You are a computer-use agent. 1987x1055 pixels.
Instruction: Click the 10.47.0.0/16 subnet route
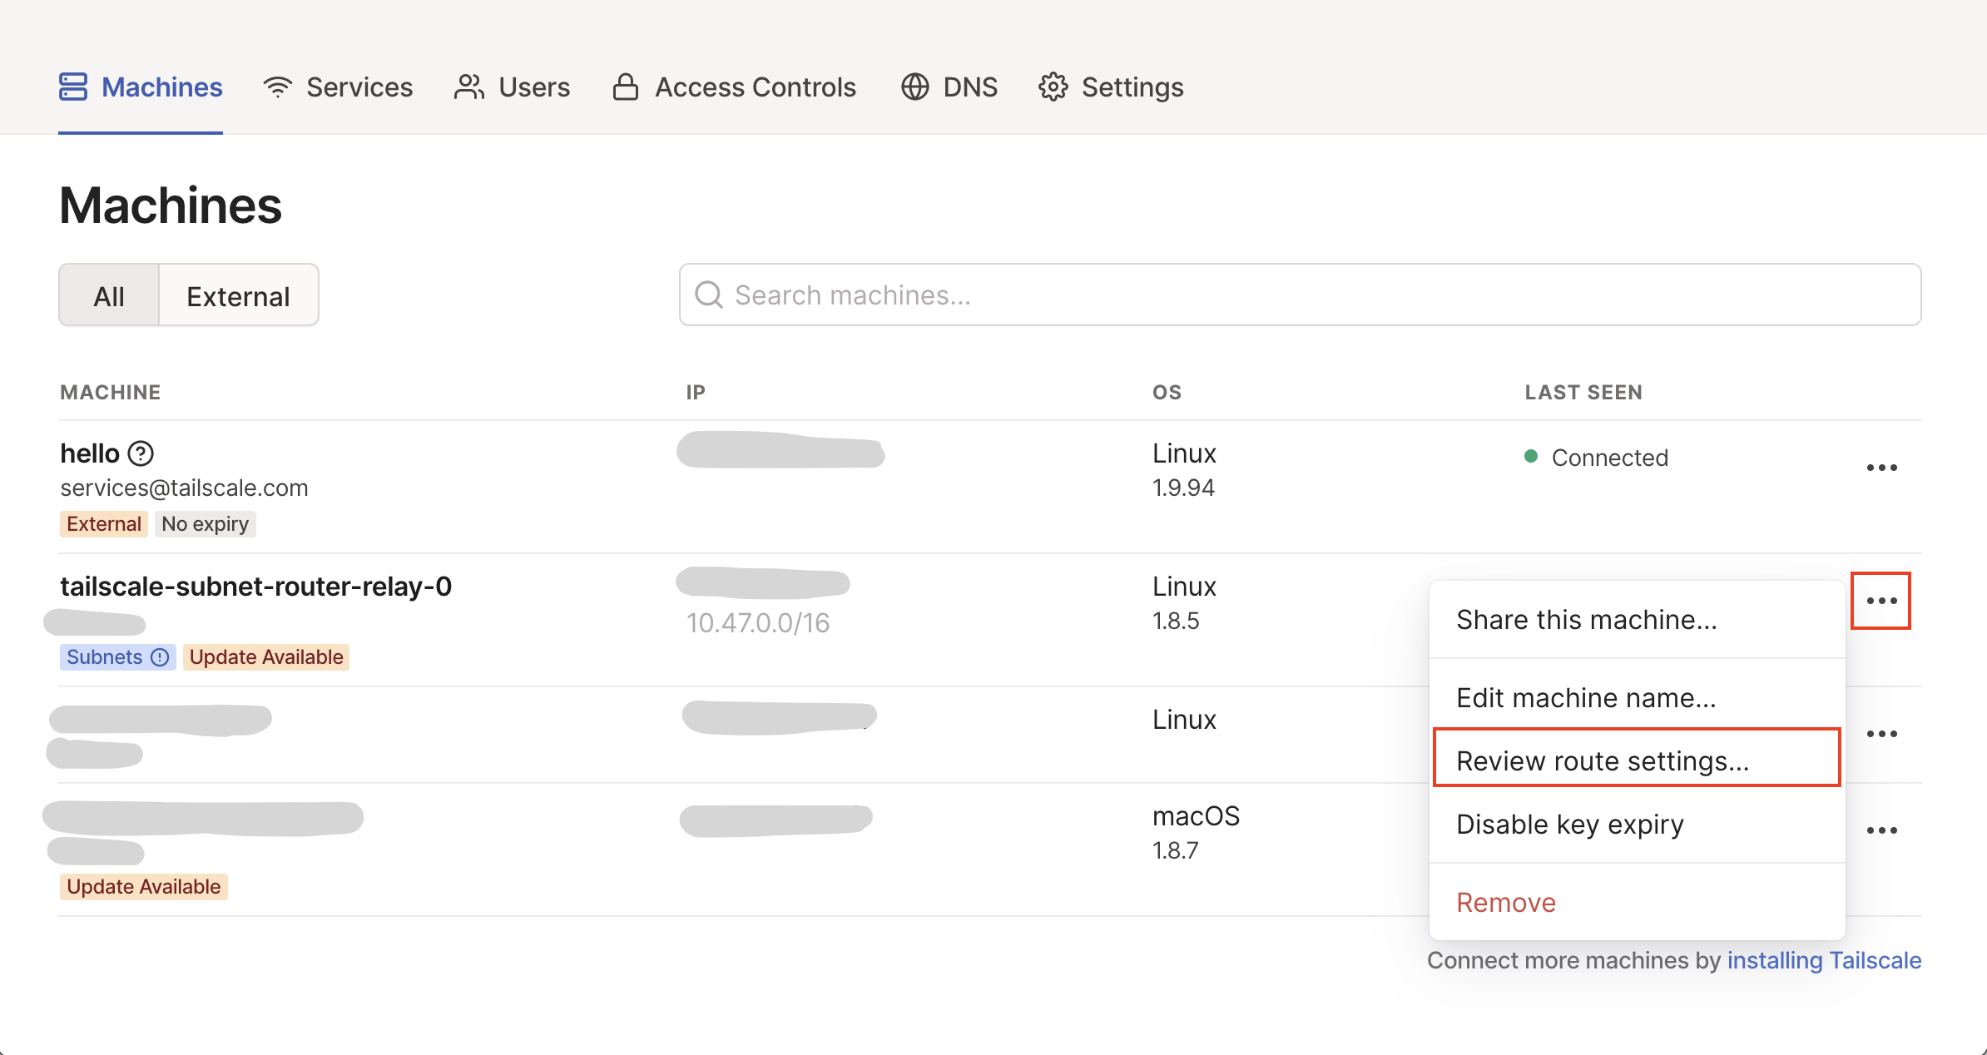[x=758, y=623]
